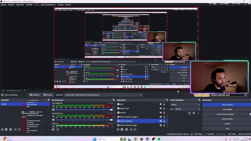Decrease transition Süre value
The image size is (251, 141).
pyautogui.click(x=199, y=110)
